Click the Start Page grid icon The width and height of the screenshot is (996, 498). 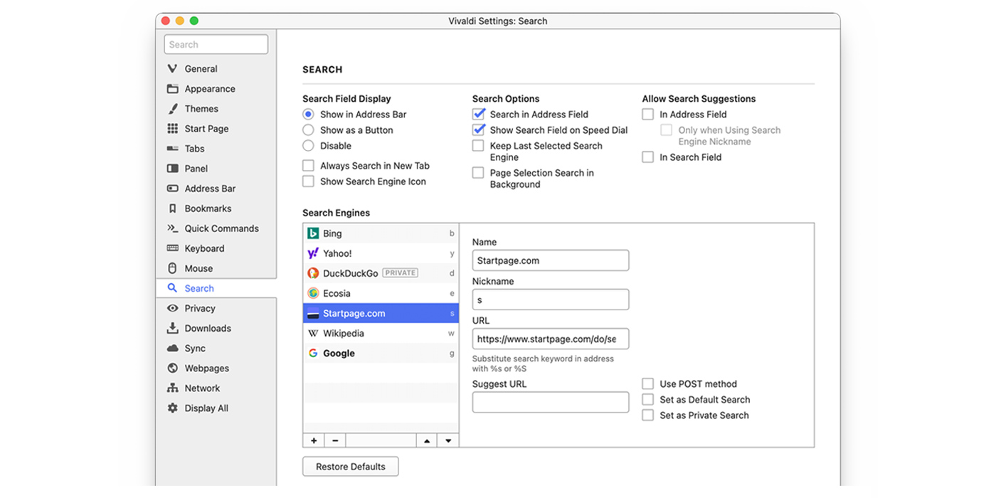click(172, 129)
